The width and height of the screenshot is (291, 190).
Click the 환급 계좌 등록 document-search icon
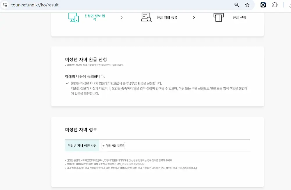146,17
